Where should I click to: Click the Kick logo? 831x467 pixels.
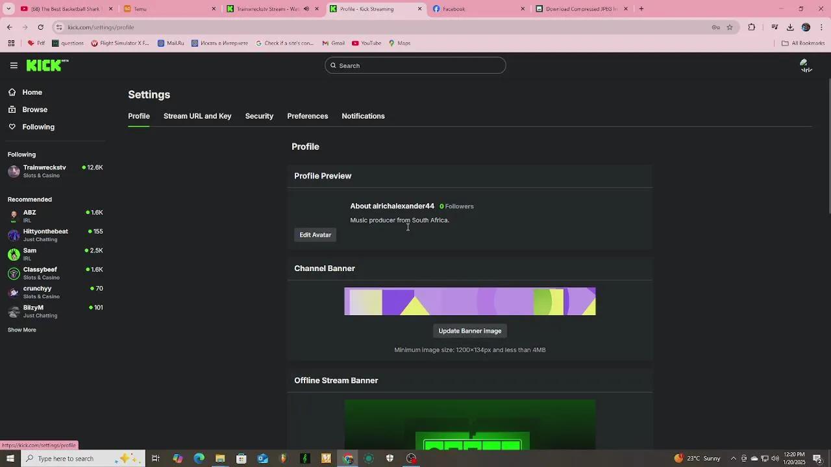(x=47, y=66)
